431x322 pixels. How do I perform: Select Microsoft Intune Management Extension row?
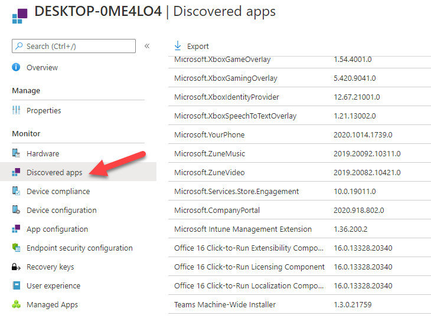coord(299,229)
